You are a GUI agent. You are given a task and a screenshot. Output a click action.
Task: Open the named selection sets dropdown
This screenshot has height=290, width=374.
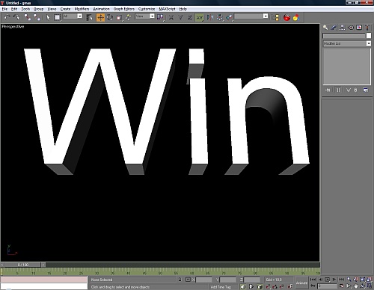(x=251, y=16)
